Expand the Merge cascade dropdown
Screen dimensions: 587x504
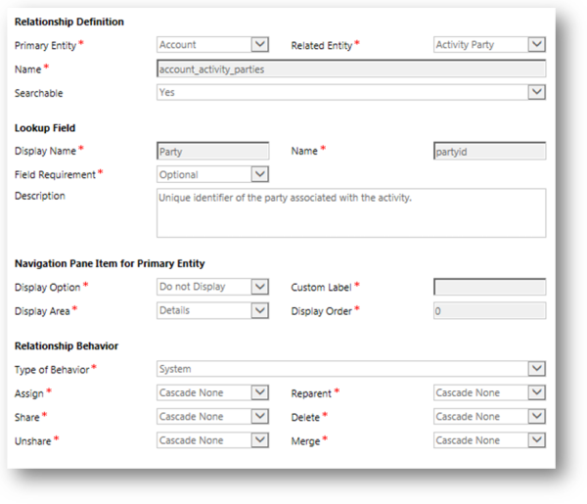pos(489,440)
